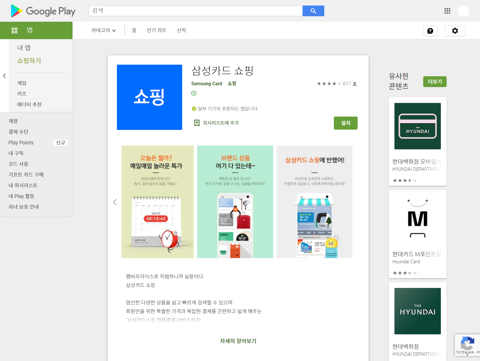This screenshot has width=480, height=361.
Task: Open 에디터 추천 in the sidebar
Action: click(29, 104)
